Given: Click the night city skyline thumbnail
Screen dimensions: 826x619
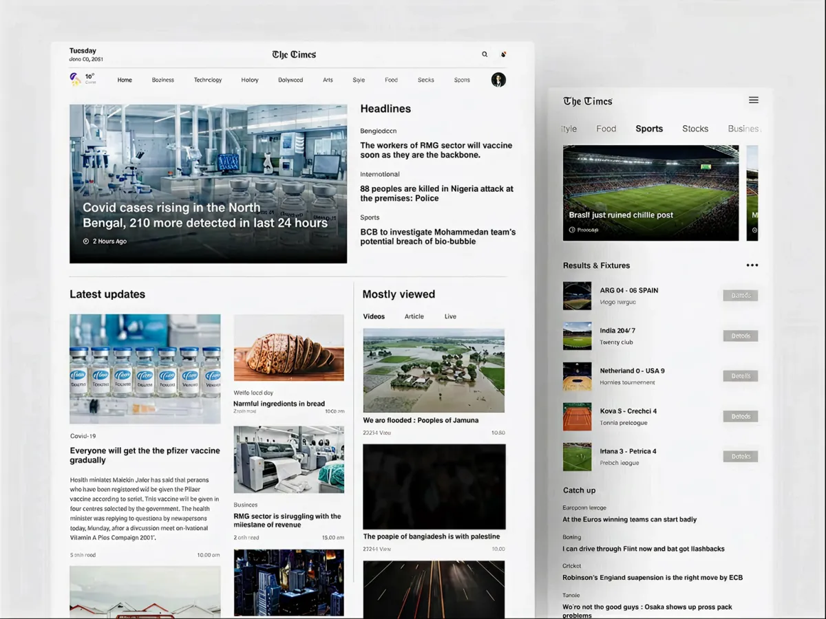Looking at the screenshot, I should pos(289,583).
